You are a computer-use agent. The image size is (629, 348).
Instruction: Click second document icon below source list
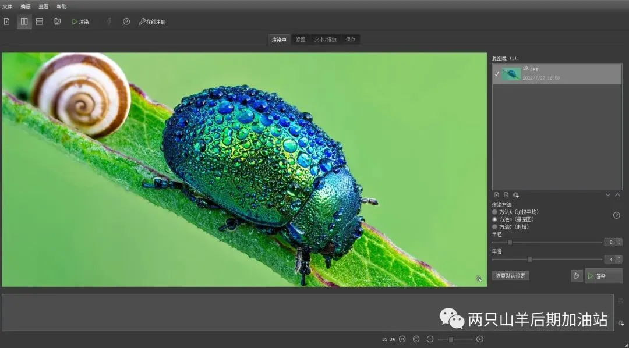(x=506, y=195)
